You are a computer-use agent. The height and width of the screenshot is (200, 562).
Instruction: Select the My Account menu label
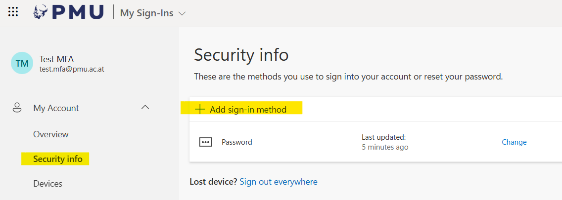(x=56, y=108)
